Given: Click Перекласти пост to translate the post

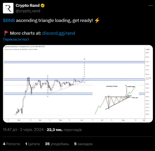Looking at the screenshot, I should click(16, 39).
